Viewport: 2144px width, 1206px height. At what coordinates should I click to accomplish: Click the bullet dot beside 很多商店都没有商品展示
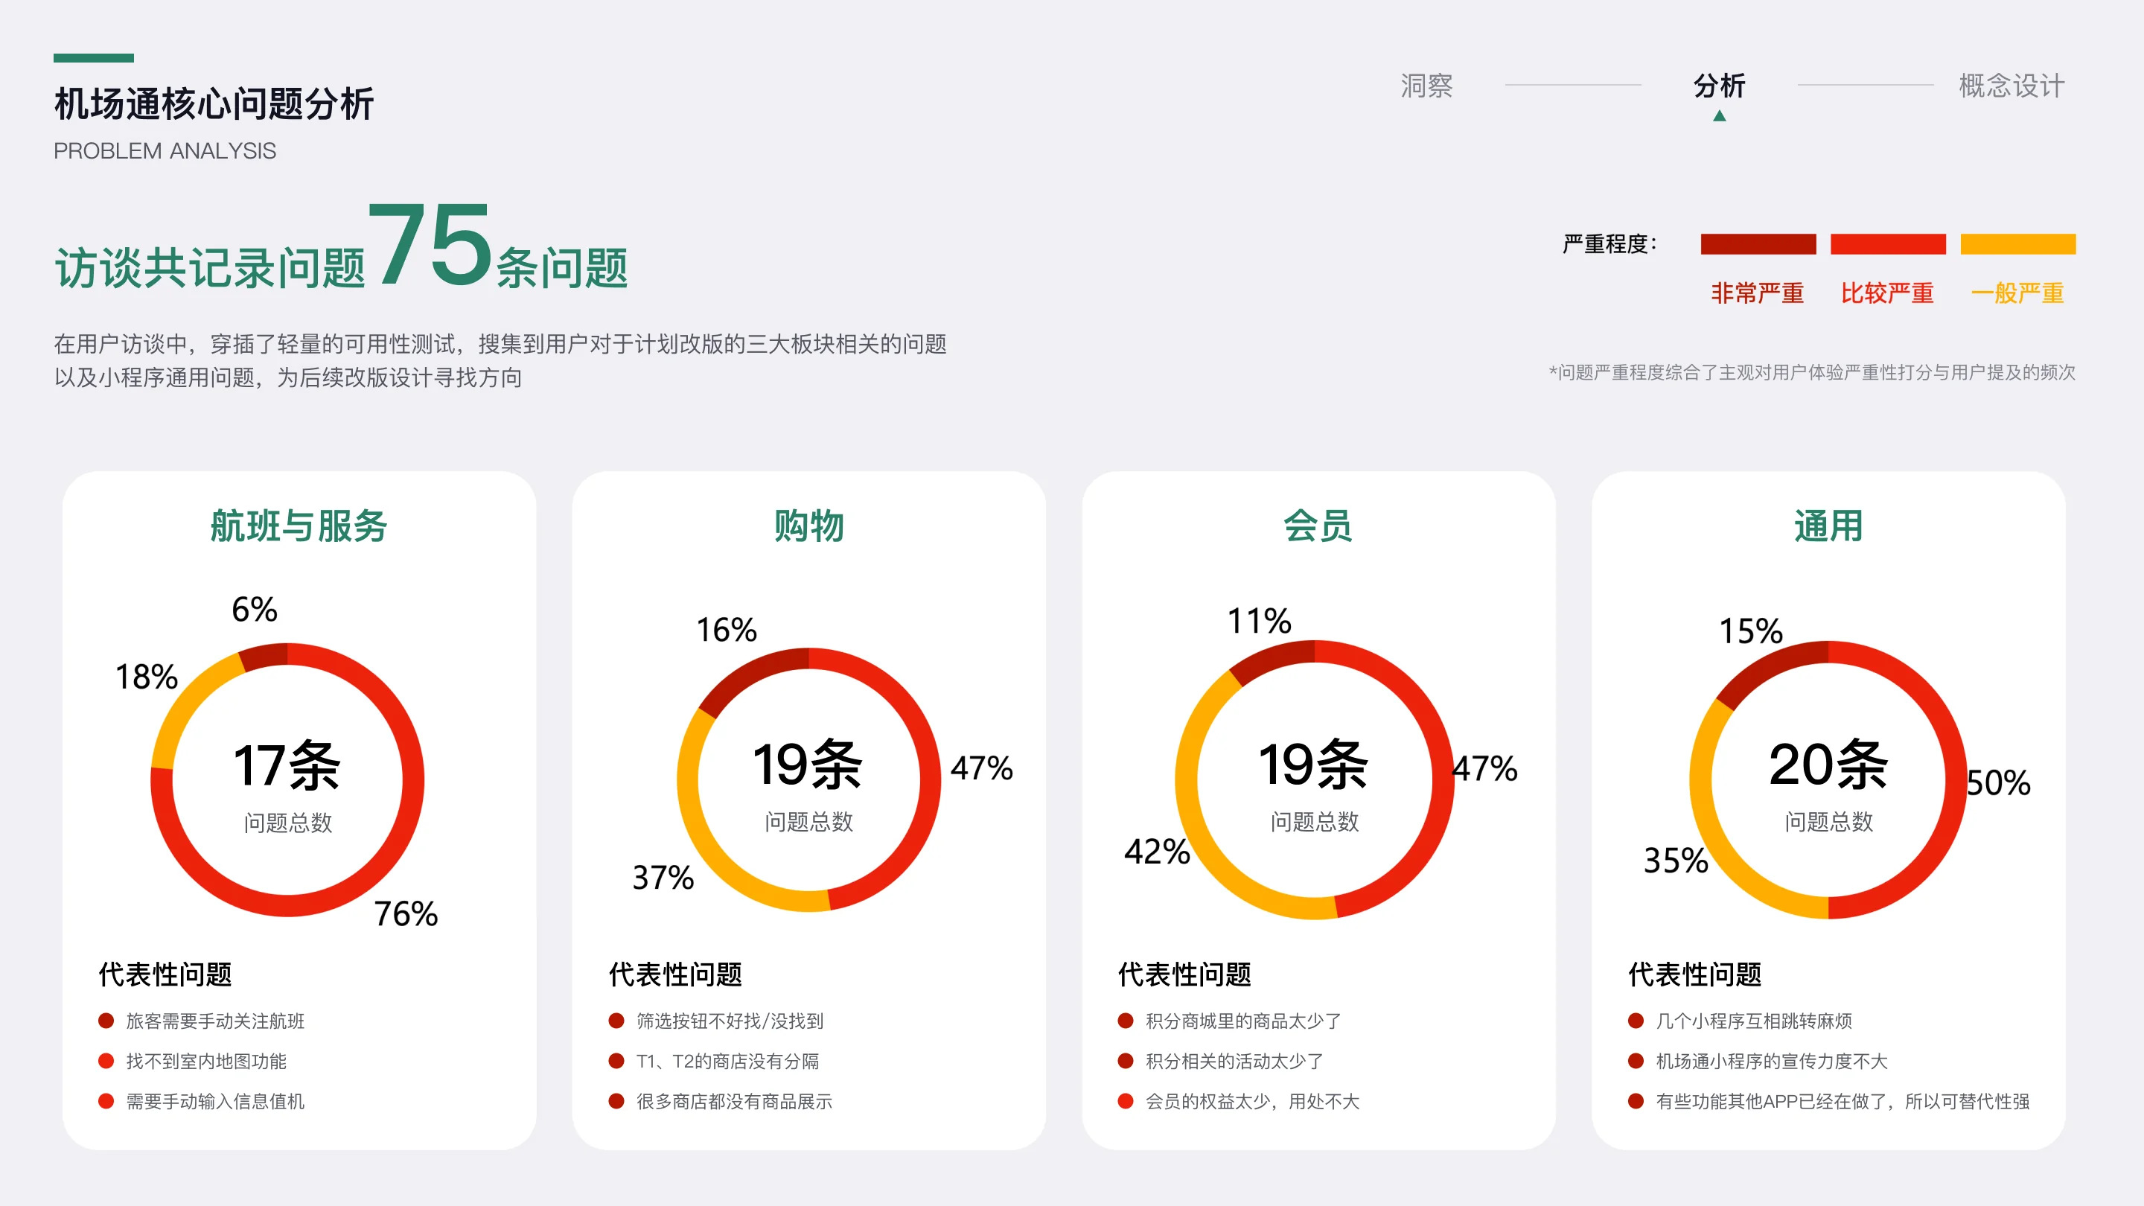pyautogui.click(x=616, y=1100)
